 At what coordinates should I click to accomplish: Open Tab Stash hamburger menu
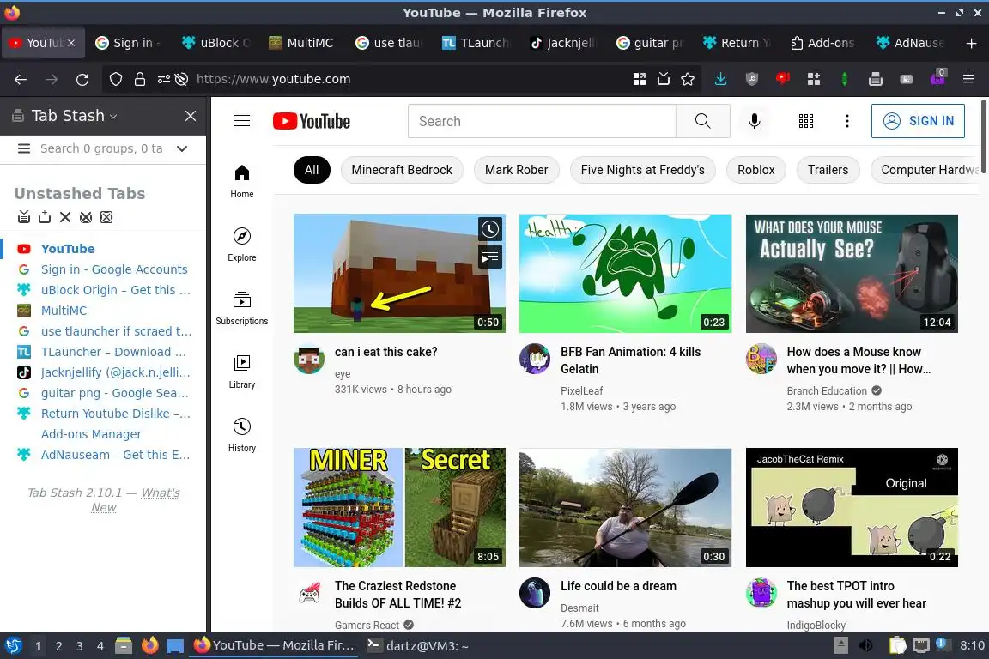point(24,148)
